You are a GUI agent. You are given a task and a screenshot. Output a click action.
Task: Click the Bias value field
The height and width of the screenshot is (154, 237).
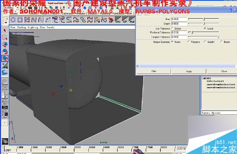179,19
